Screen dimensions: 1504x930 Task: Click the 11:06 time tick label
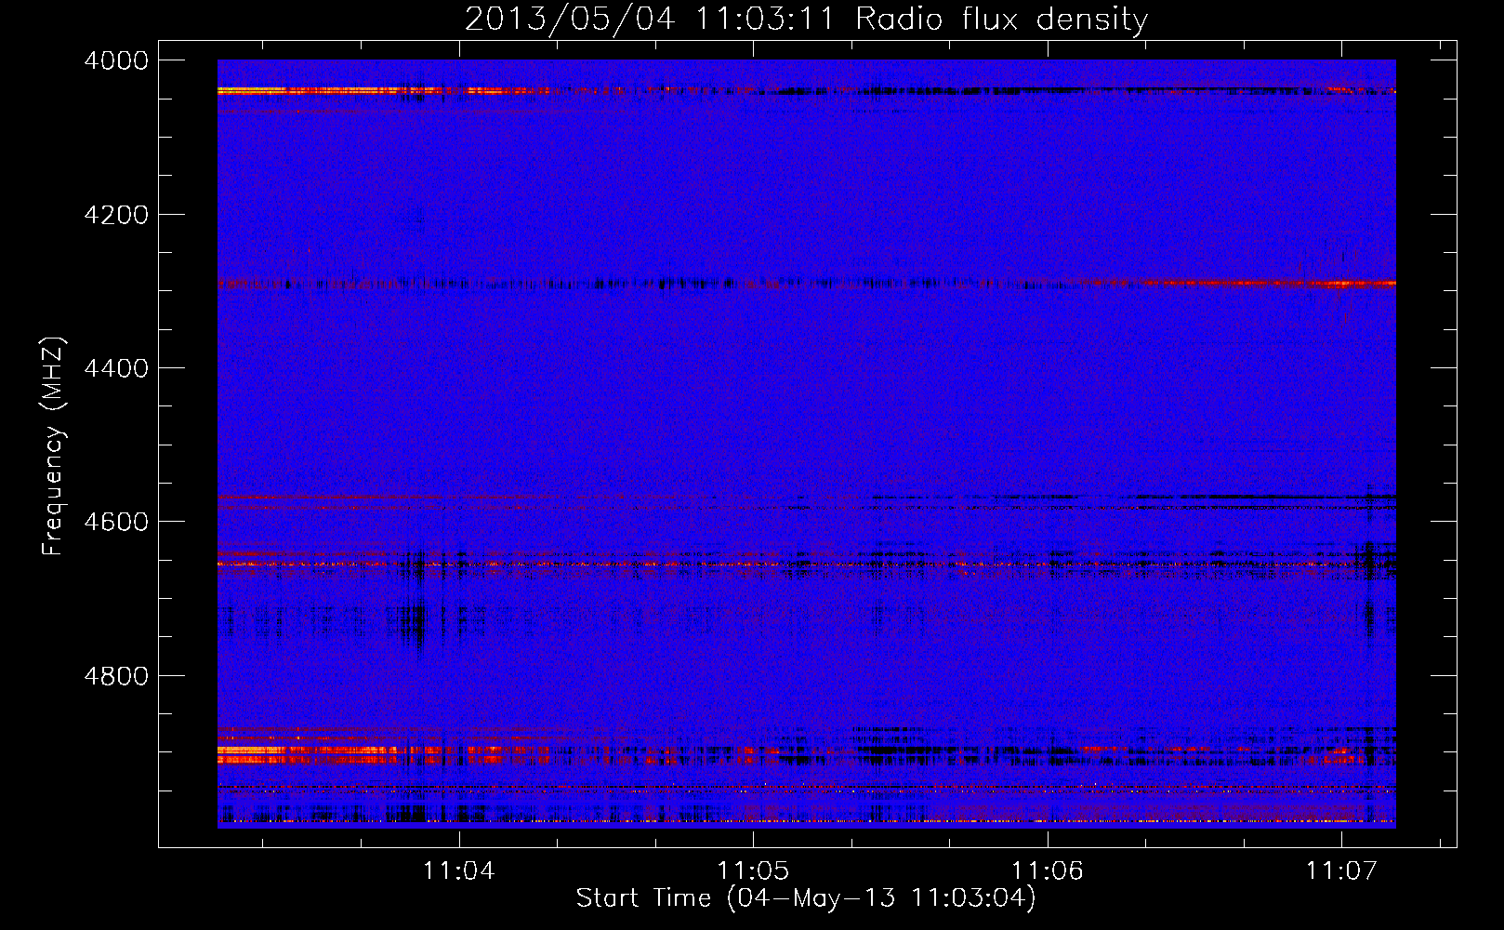1048,870
